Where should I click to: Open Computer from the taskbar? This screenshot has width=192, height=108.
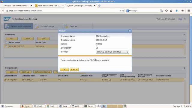coord(7,106)
